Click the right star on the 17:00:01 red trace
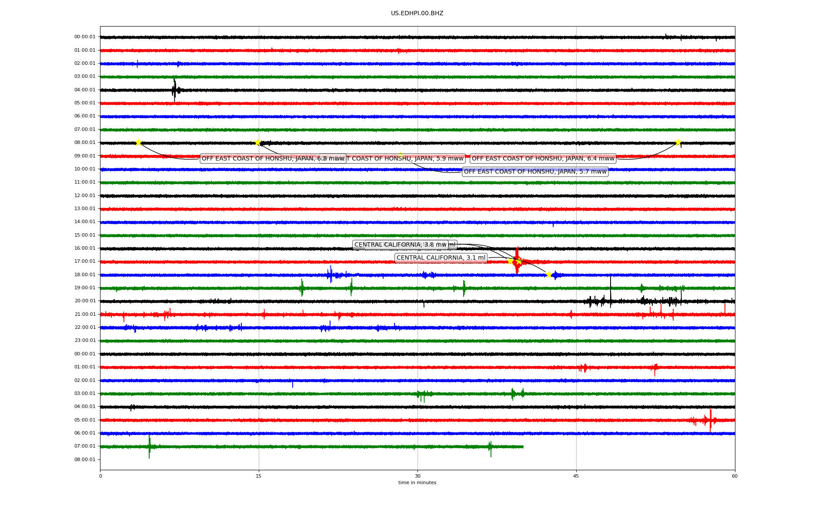 pos(519,261)
